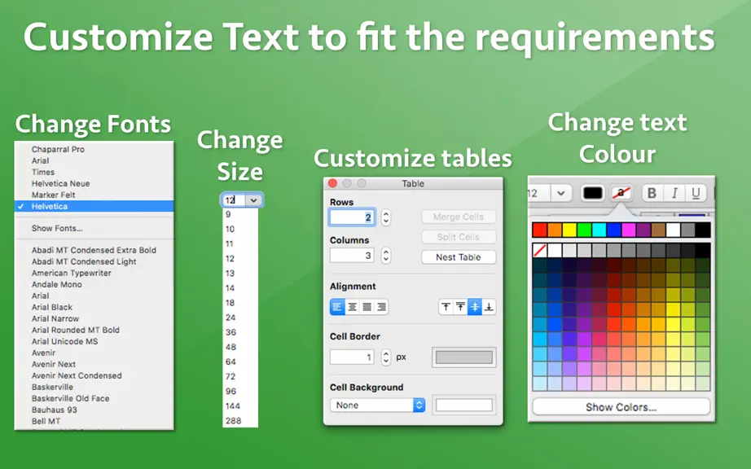Open Cell Background None dropdown
This screenshot has width=751, height=469.
point(377,405)
